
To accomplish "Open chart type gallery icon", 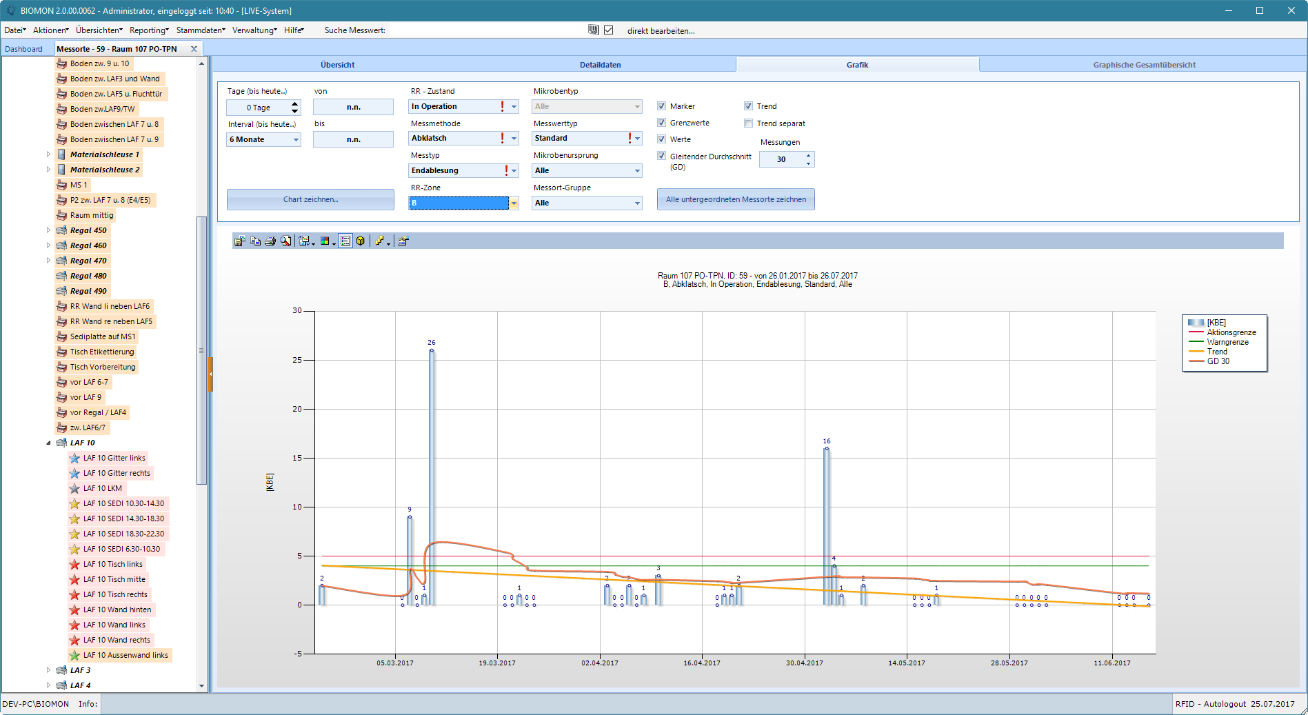I will tap(305, 241).
